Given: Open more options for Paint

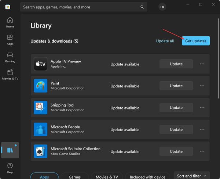Looking at the screenshot, I should tap(202, 86).
